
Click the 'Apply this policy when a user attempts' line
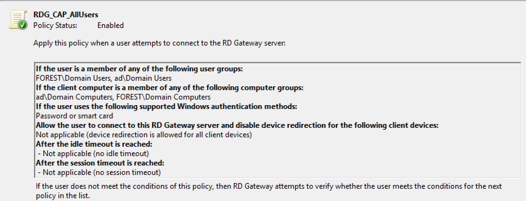159,43
